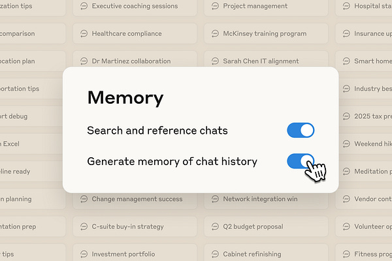Click chat icon beside 2025 tax chat

(346, 116)
